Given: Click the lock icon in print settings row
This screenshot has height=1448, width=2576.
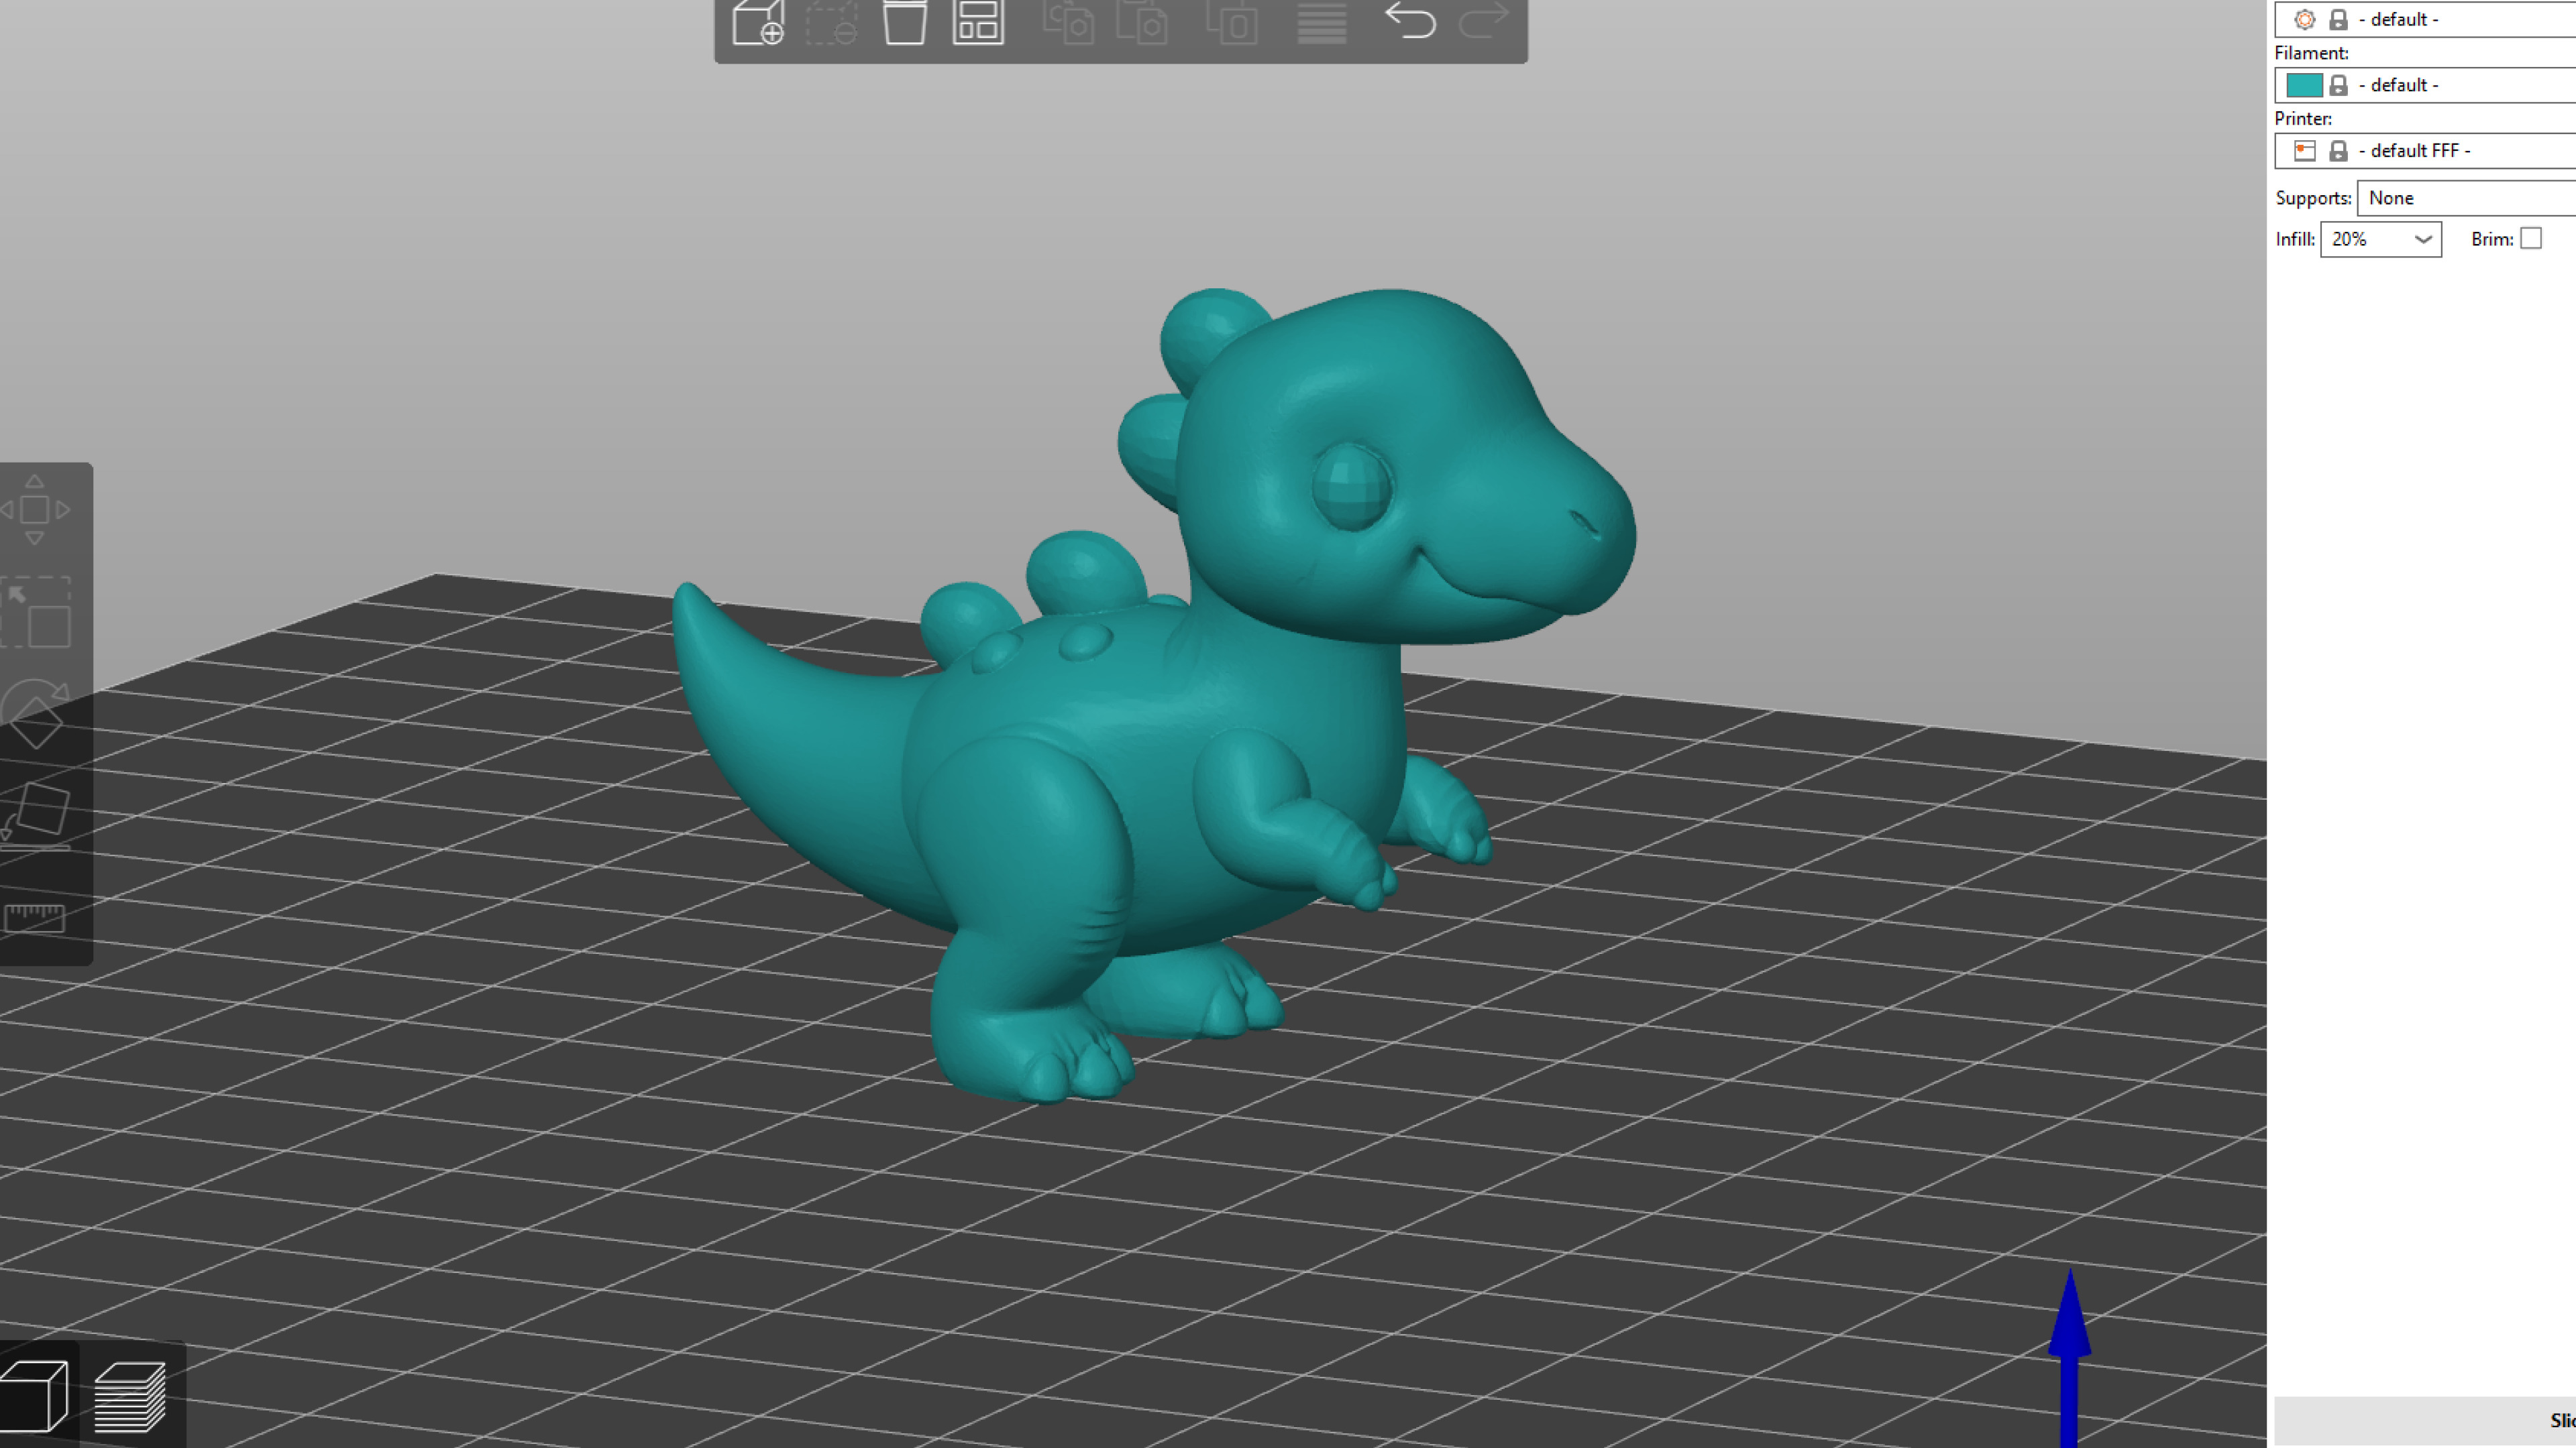Looking at the screenshot, I should click(x=2338, y=19).
